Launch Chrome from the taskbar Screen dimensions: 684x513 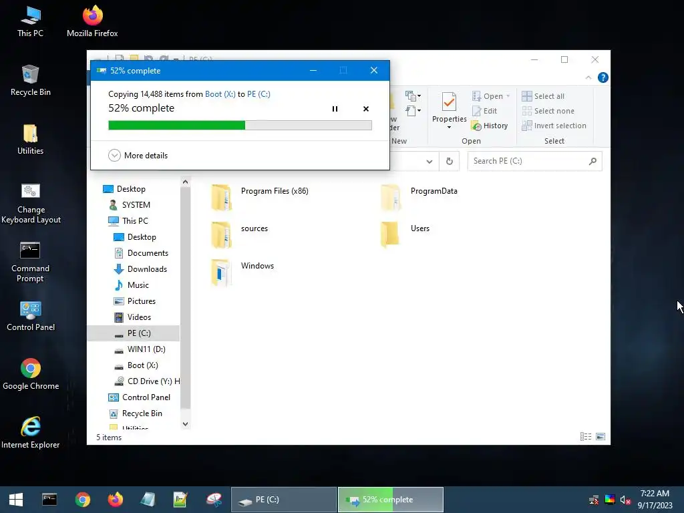click(x=82, y=500)
